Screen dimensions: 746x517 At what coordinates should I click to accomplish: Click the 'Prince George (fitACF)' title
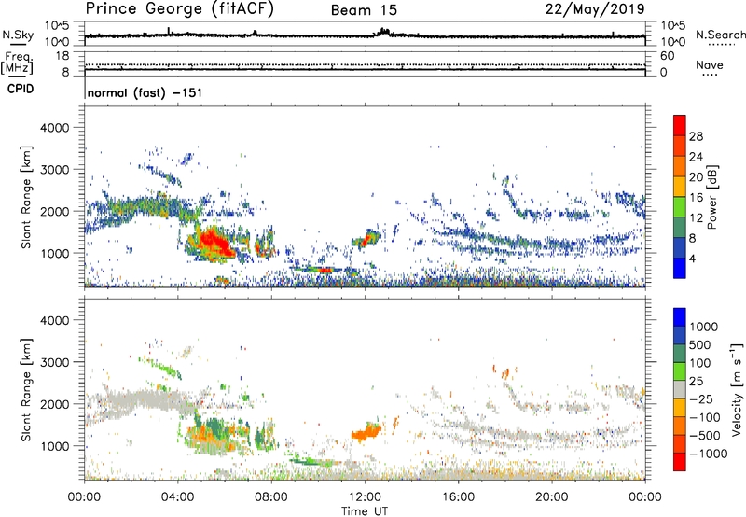coord(180,9)
